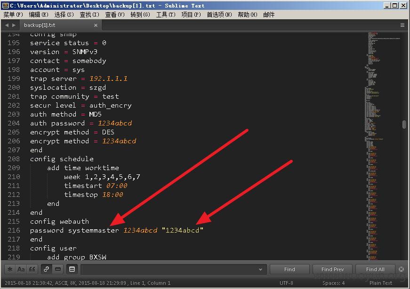This screenshot has height=289, width=410.
Task: Click UTF-8 encoding in status bar
Action: pyautogui.click(x=286, y=283)
